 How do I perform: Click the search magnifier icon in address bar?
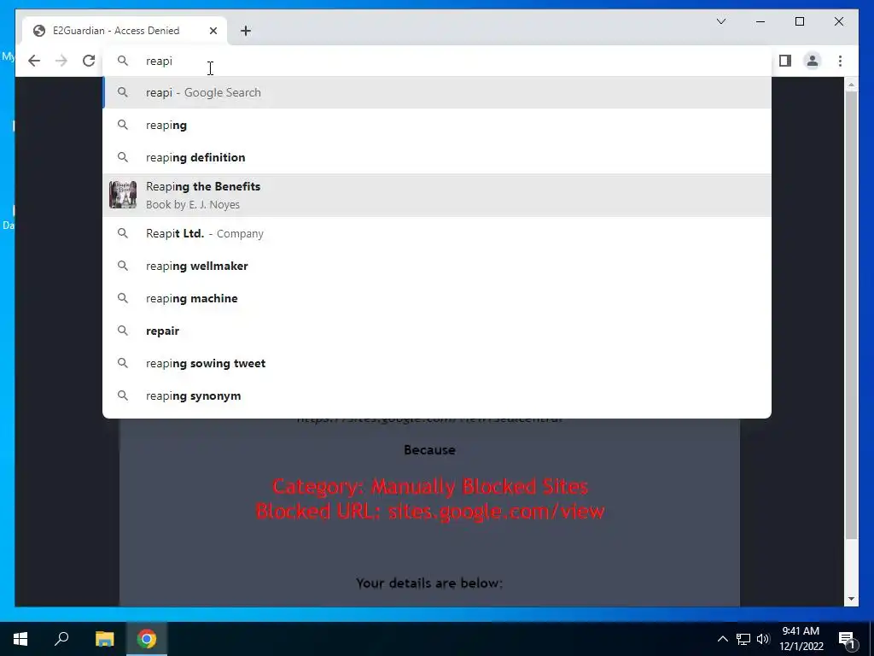click(x=123, y=61)
